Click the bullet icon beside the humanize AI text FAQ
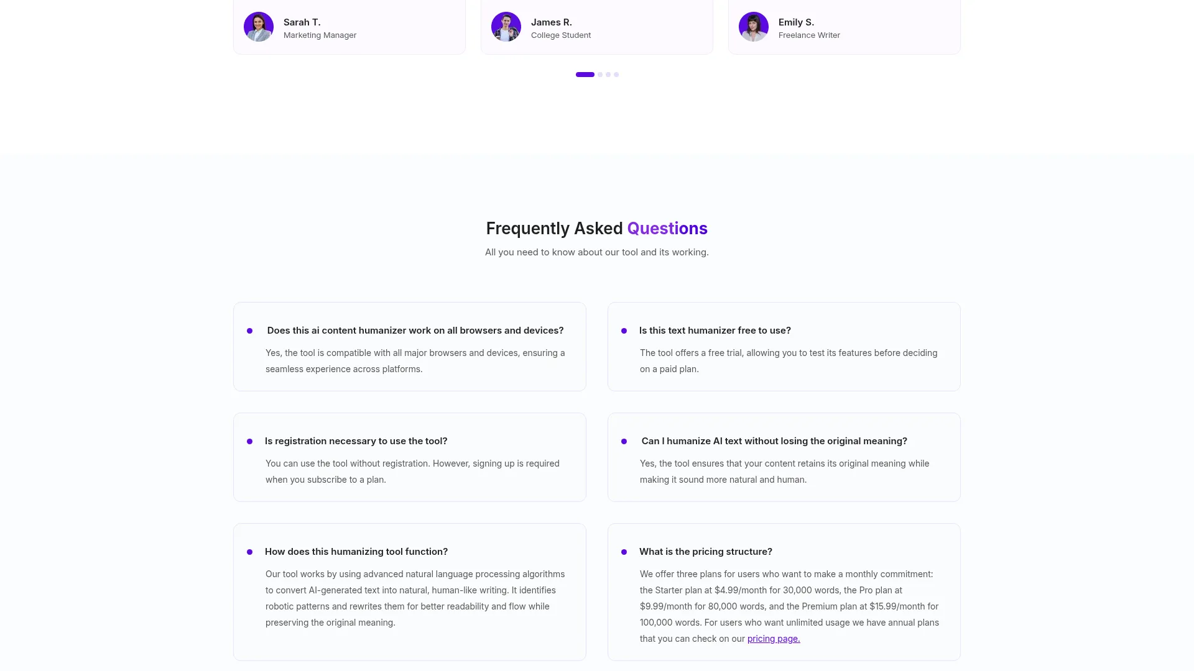1194x671 pixels. (624, 441)
